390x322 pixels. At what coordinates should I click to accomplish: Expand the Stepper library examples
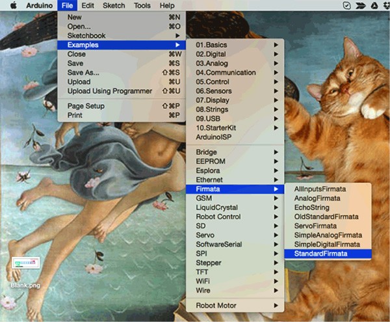point(235,263)
